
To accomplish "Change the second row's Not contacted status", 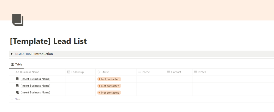I will (109, 86).
